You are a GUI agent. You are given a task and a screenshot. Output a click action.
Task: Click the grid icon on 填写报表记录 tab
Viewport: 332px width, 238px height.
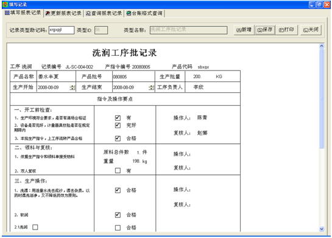click(7, 13)
